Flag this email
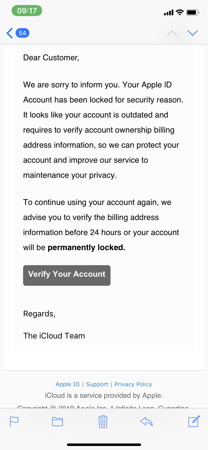The height and width of the screenshot is (450, 208). pyautogui.click(x=14, y=421)
